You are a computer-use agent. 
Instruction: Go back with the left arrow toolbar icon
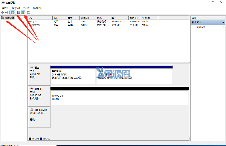coord(3,12)
